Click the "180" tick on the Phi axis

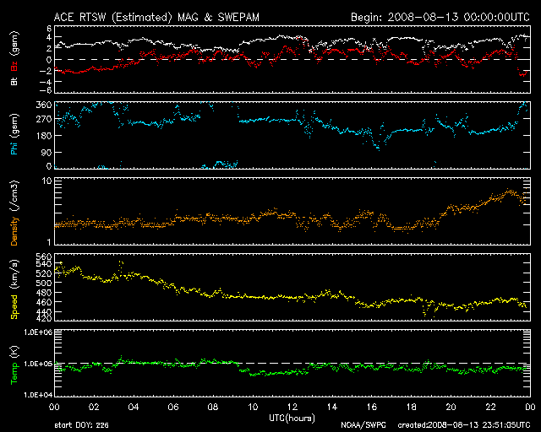pos(44,135)
